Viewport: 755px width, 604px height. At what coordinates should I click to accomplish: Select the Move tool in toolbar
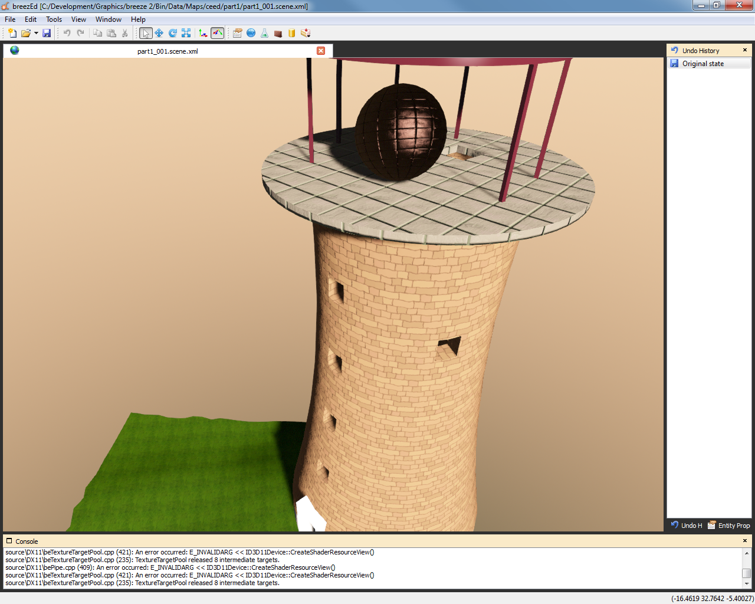[x=159, y=33]
